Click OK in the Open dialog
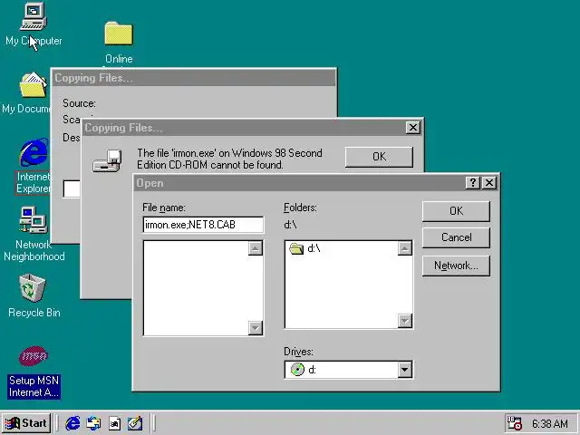This screenshot has height=435, width=580. (x=456, y=211)
